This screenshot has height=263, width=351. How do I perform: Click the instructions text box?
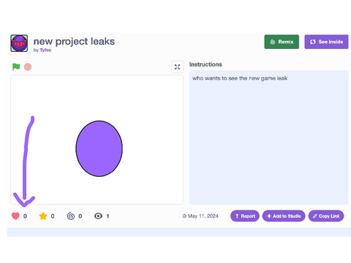tap(269, 137)
